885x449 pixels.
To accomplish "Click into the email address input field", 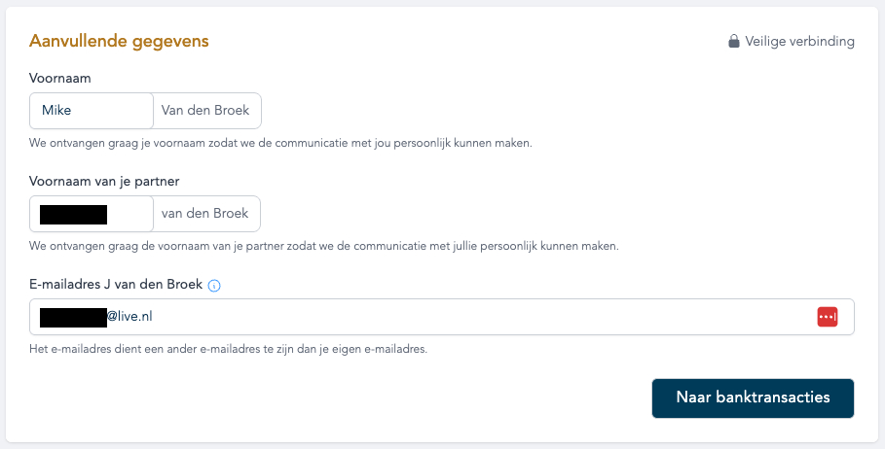I will (x=441, y=317).
